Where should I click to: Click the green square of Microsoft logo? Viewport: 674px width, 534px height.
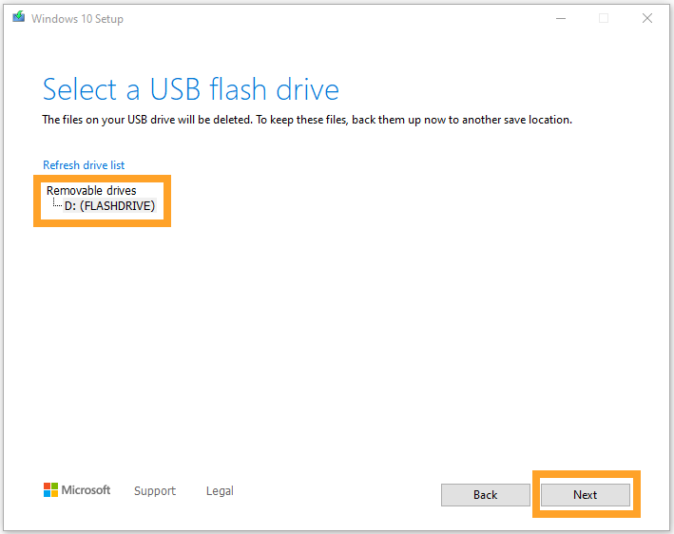click(55, 486)
